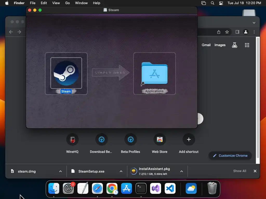Open Stage Manager windows icon in menu bar
This screenshot has height=199, width=266.
pyautogui.click(x=203, y=3)
